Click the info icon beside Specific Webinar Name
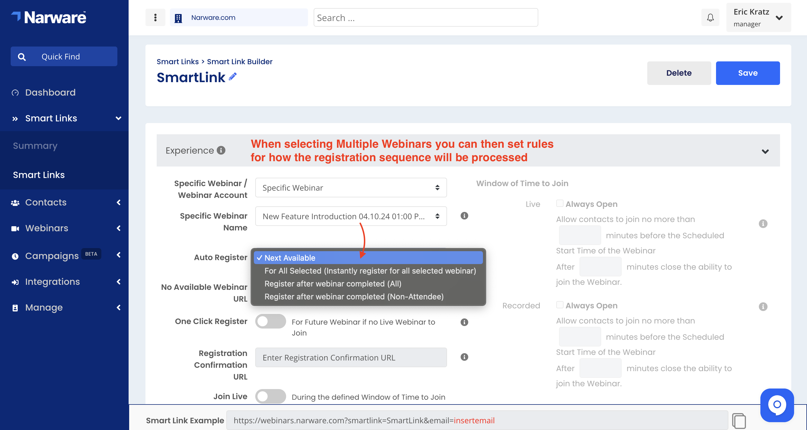Image resolution: width=807 pixels, height=430 pixels. [x=464, y=216]
